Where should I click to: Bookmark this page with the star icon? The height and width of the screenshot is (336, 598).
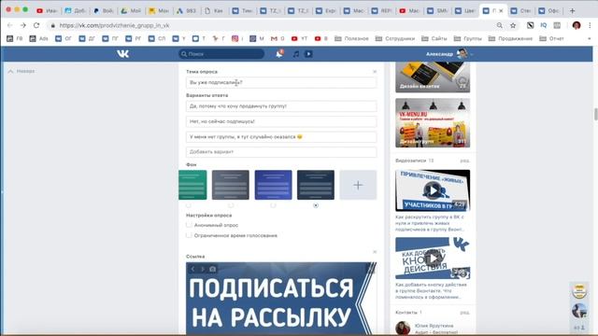click(x=513, y=25)
